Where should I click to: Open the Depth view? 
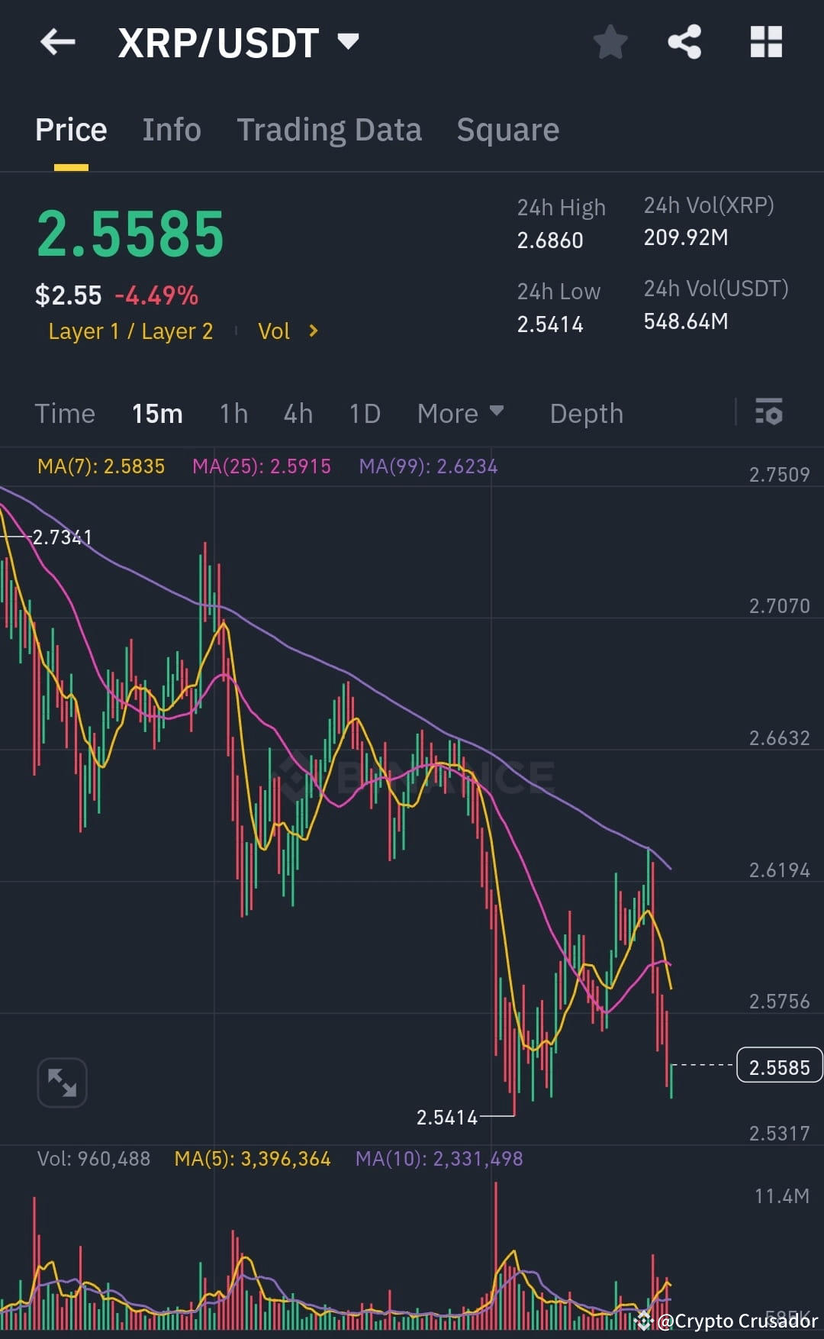pyautogui.click(x=586, y=413)
